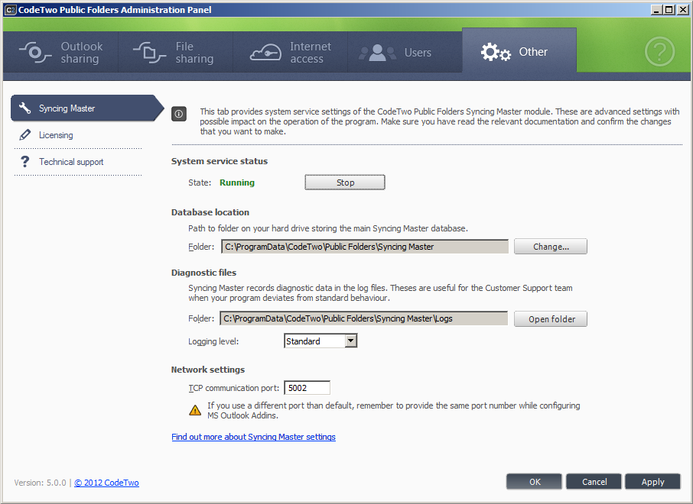Click the Logging level label
The width and height of the screenshot is (693, 504).
pos(213,341)
